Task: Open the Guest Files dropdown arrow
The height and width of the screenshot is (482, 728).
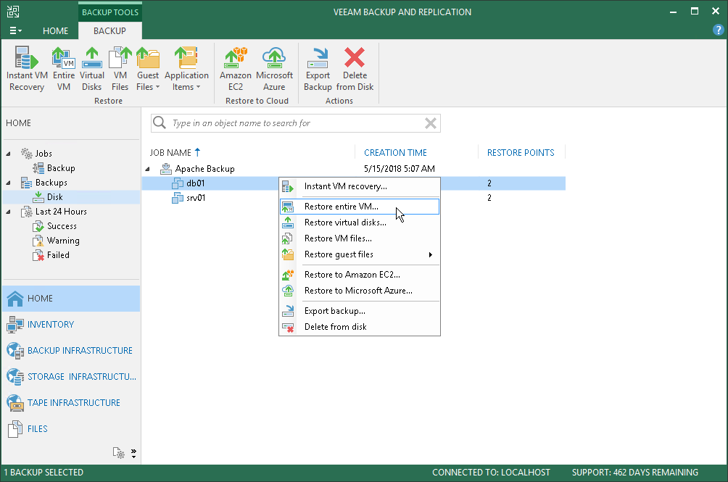Action: pos(157,87)
